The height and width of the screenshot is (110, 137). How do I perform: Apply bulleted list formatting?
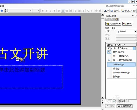click(x=83, y=11)
